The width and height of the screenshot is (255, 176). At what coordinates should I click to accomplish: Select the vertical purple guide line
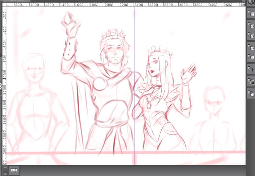tap(134, 92)
